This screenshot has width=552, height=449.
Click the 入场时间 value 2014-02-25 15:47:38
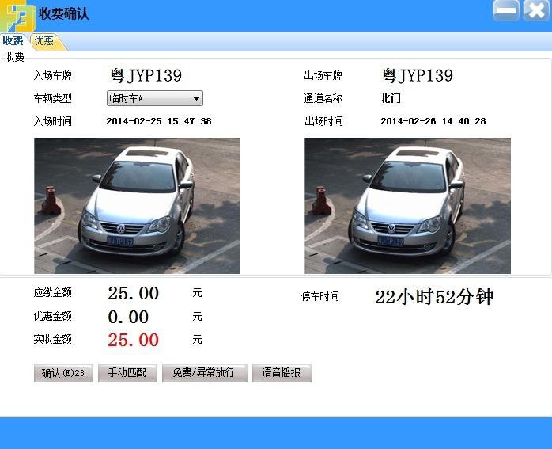pos(159,122)
